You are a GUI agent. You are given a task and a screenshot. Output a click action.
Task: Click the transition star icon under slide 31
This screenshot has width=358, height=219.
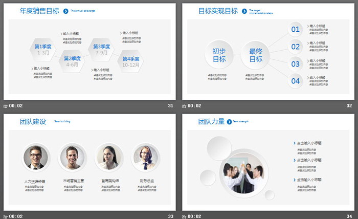(6, 106)
